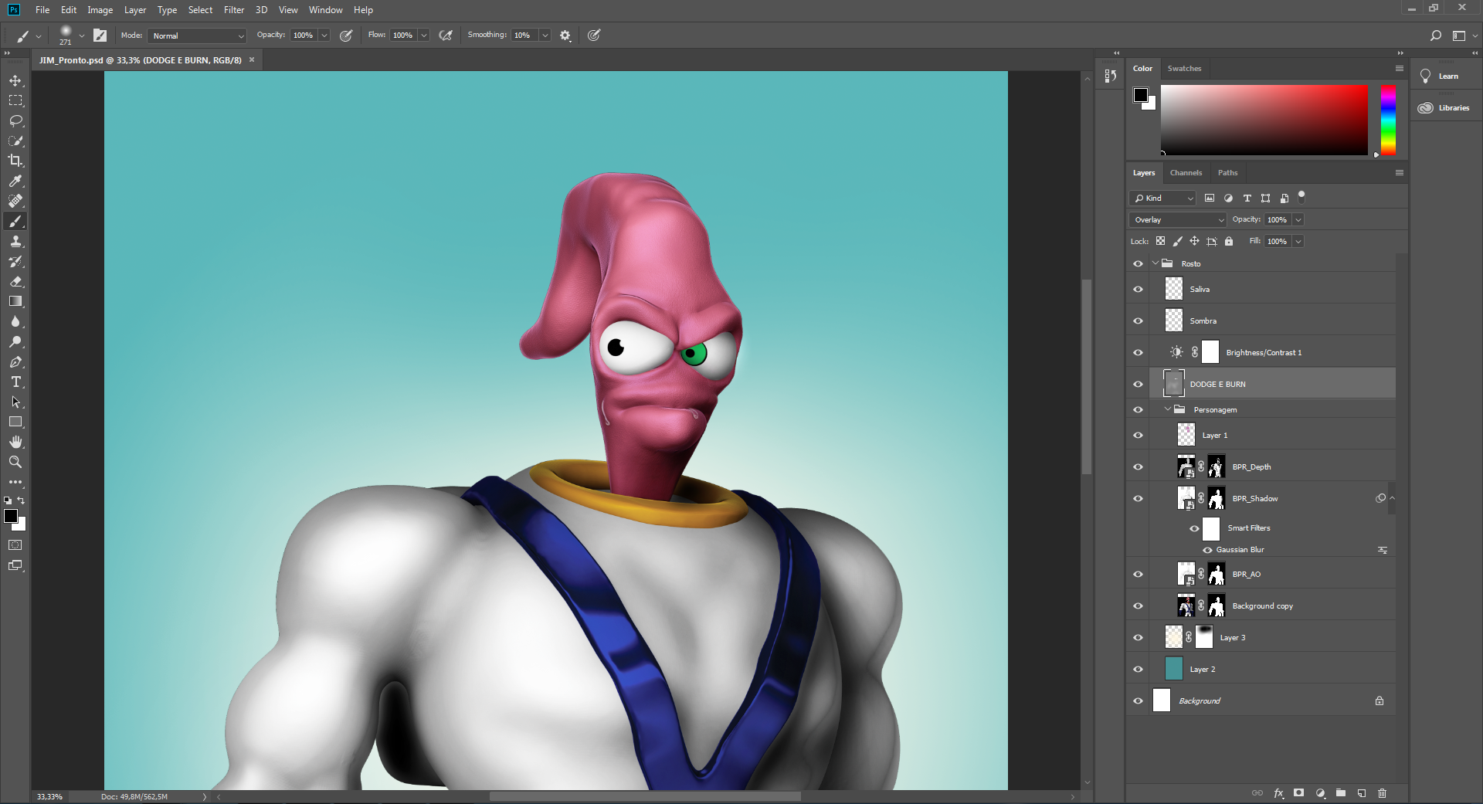Viewport: 1483px width, 804px height.
Task: Select the Eyedropper tool
Action: pyautogui.click(x=15, y=181)
